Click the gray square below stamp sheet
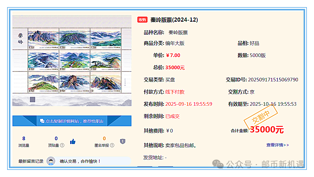The height and width of the screenshot is (177, 314). tap(32, 99)
